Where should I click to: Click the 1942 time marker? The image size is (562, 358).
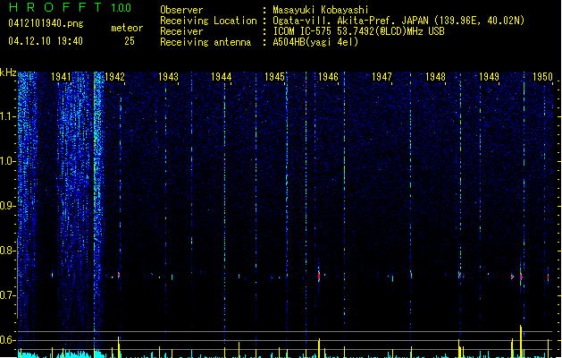[x=114, y=77]
